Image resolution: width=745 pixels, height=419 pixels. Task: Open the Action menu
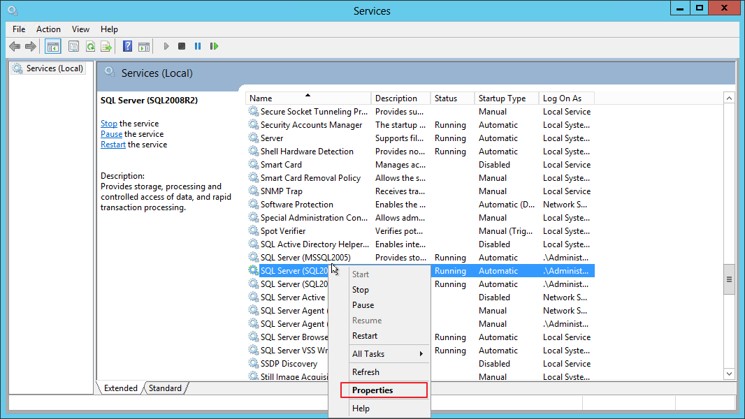[48, 29]
